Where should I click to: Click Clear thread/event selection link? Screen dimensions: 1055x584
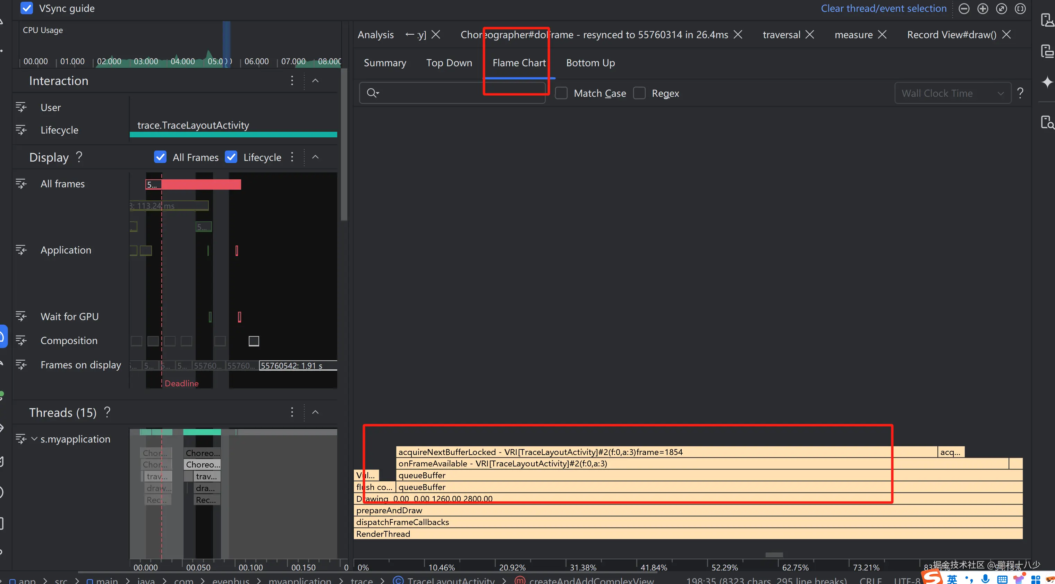(x=883, y=9)
